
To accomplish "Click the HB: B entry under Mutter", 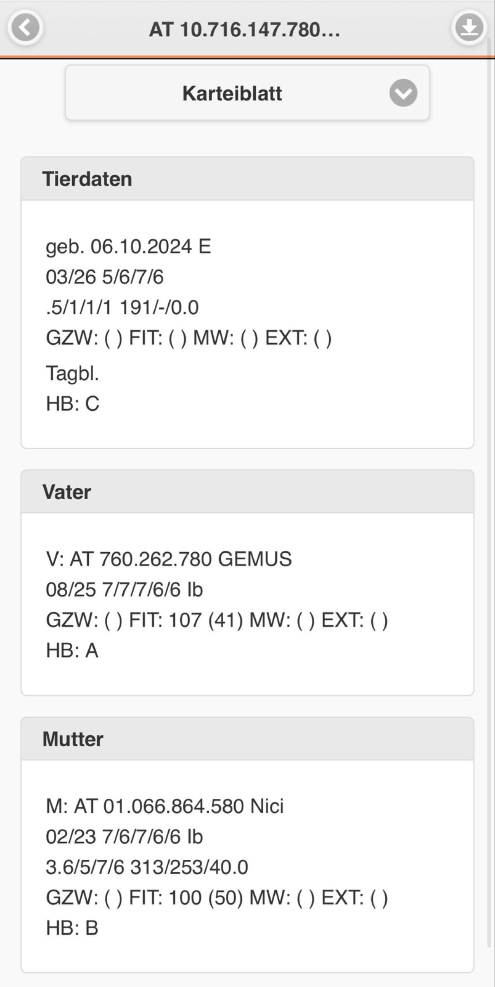I will point(72,928).
